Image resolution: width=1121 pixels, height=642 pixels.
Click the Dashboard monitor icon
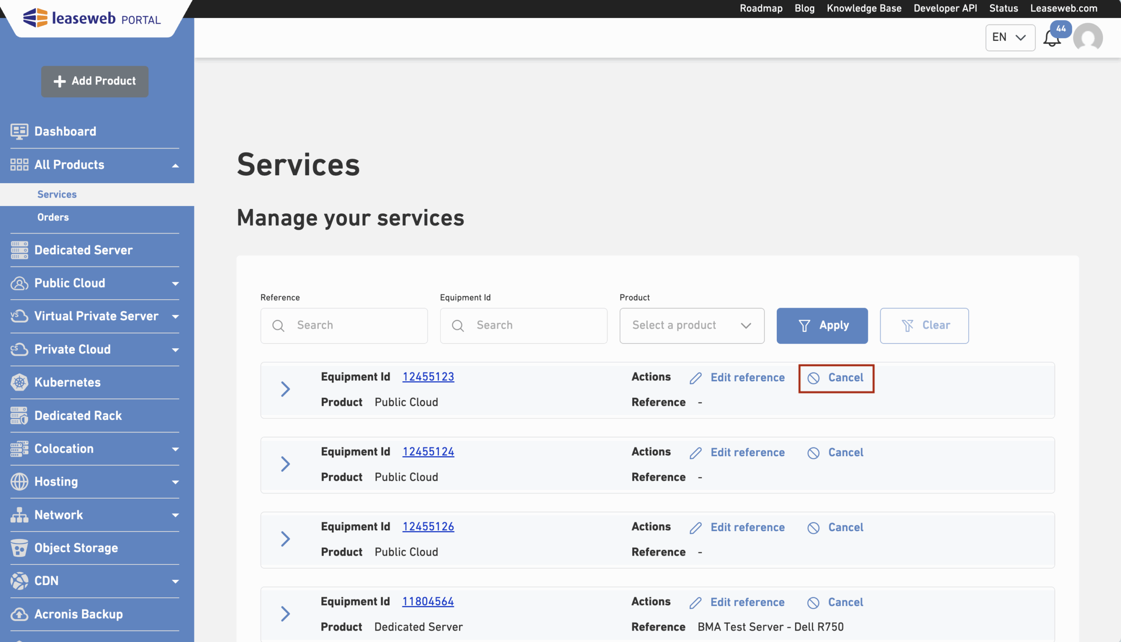pos(19,131)
